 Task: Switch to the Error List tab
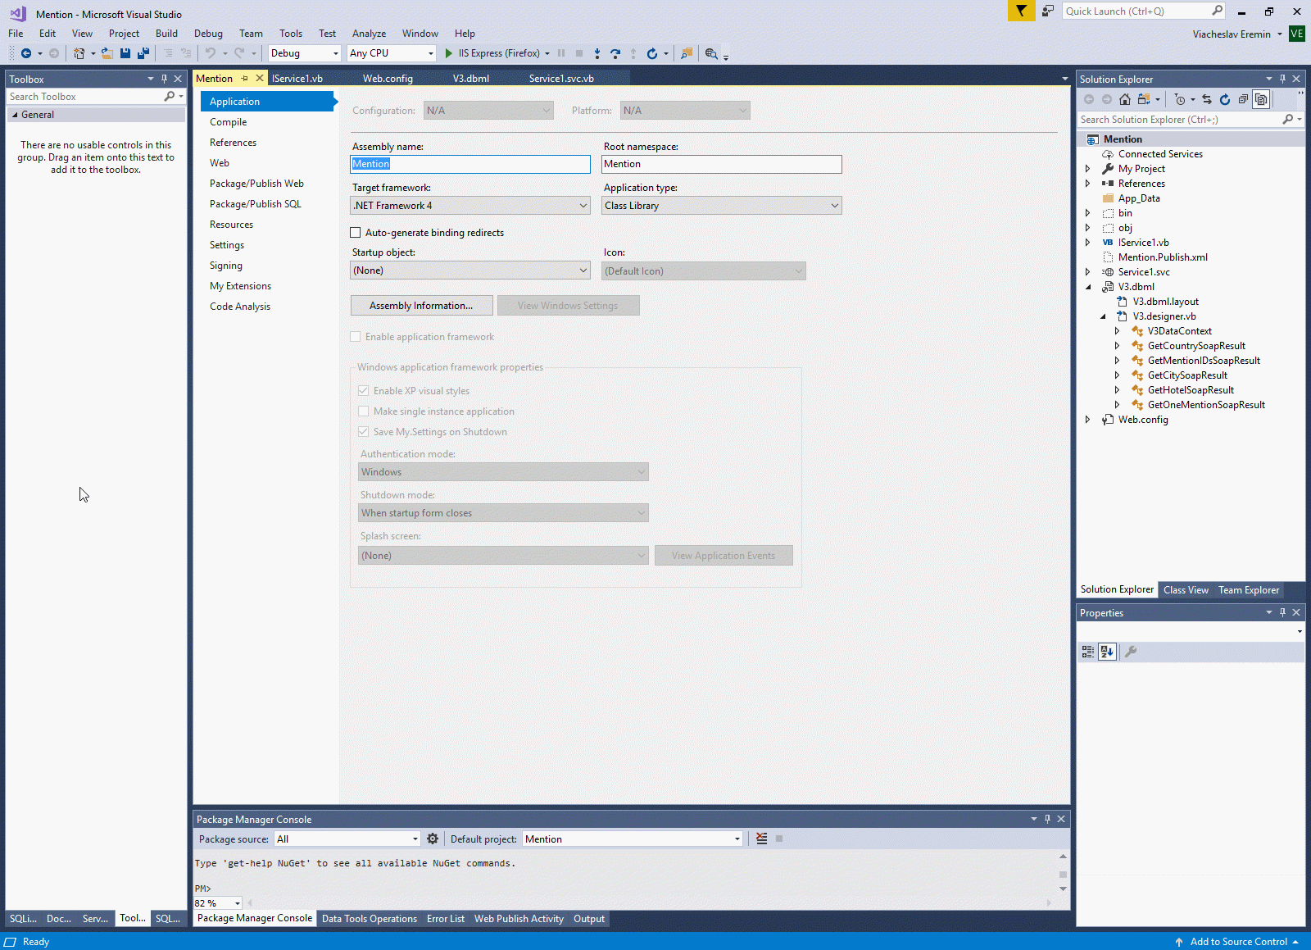click(x=446, y=919)
